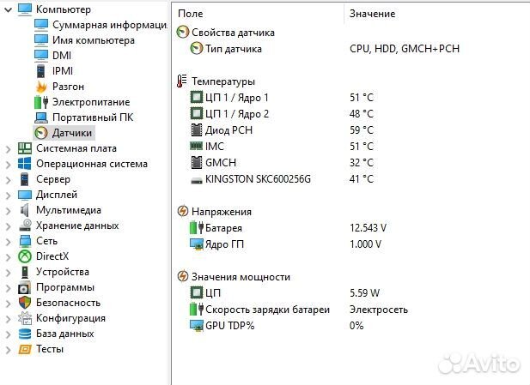Screen dimensions: 530x385
Task: Expand the Дисплей node
Action: pyautogui.click(x=8, y=195)
